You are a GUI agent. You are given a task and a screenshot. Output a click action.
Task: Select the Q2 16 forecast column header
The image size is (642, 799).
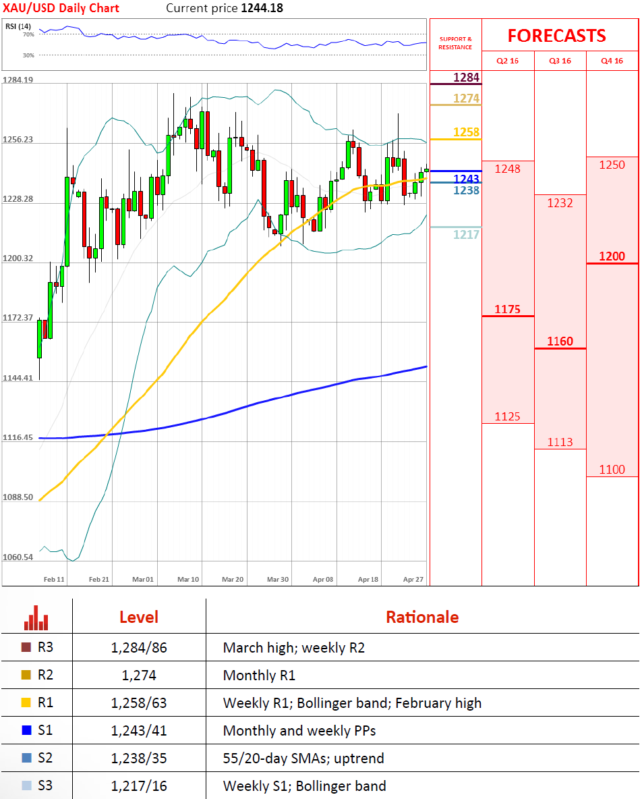pos(508,61)
